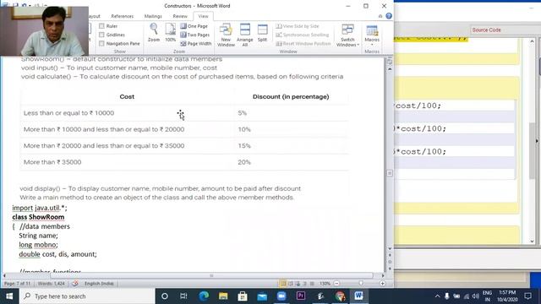
Task: Click scroll-down arrow in background code window
Action: (x=532, y=242)
